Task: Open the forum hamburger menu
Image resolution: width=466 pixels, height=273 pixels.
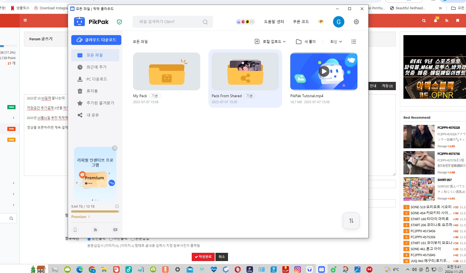Action: [25, 20]
